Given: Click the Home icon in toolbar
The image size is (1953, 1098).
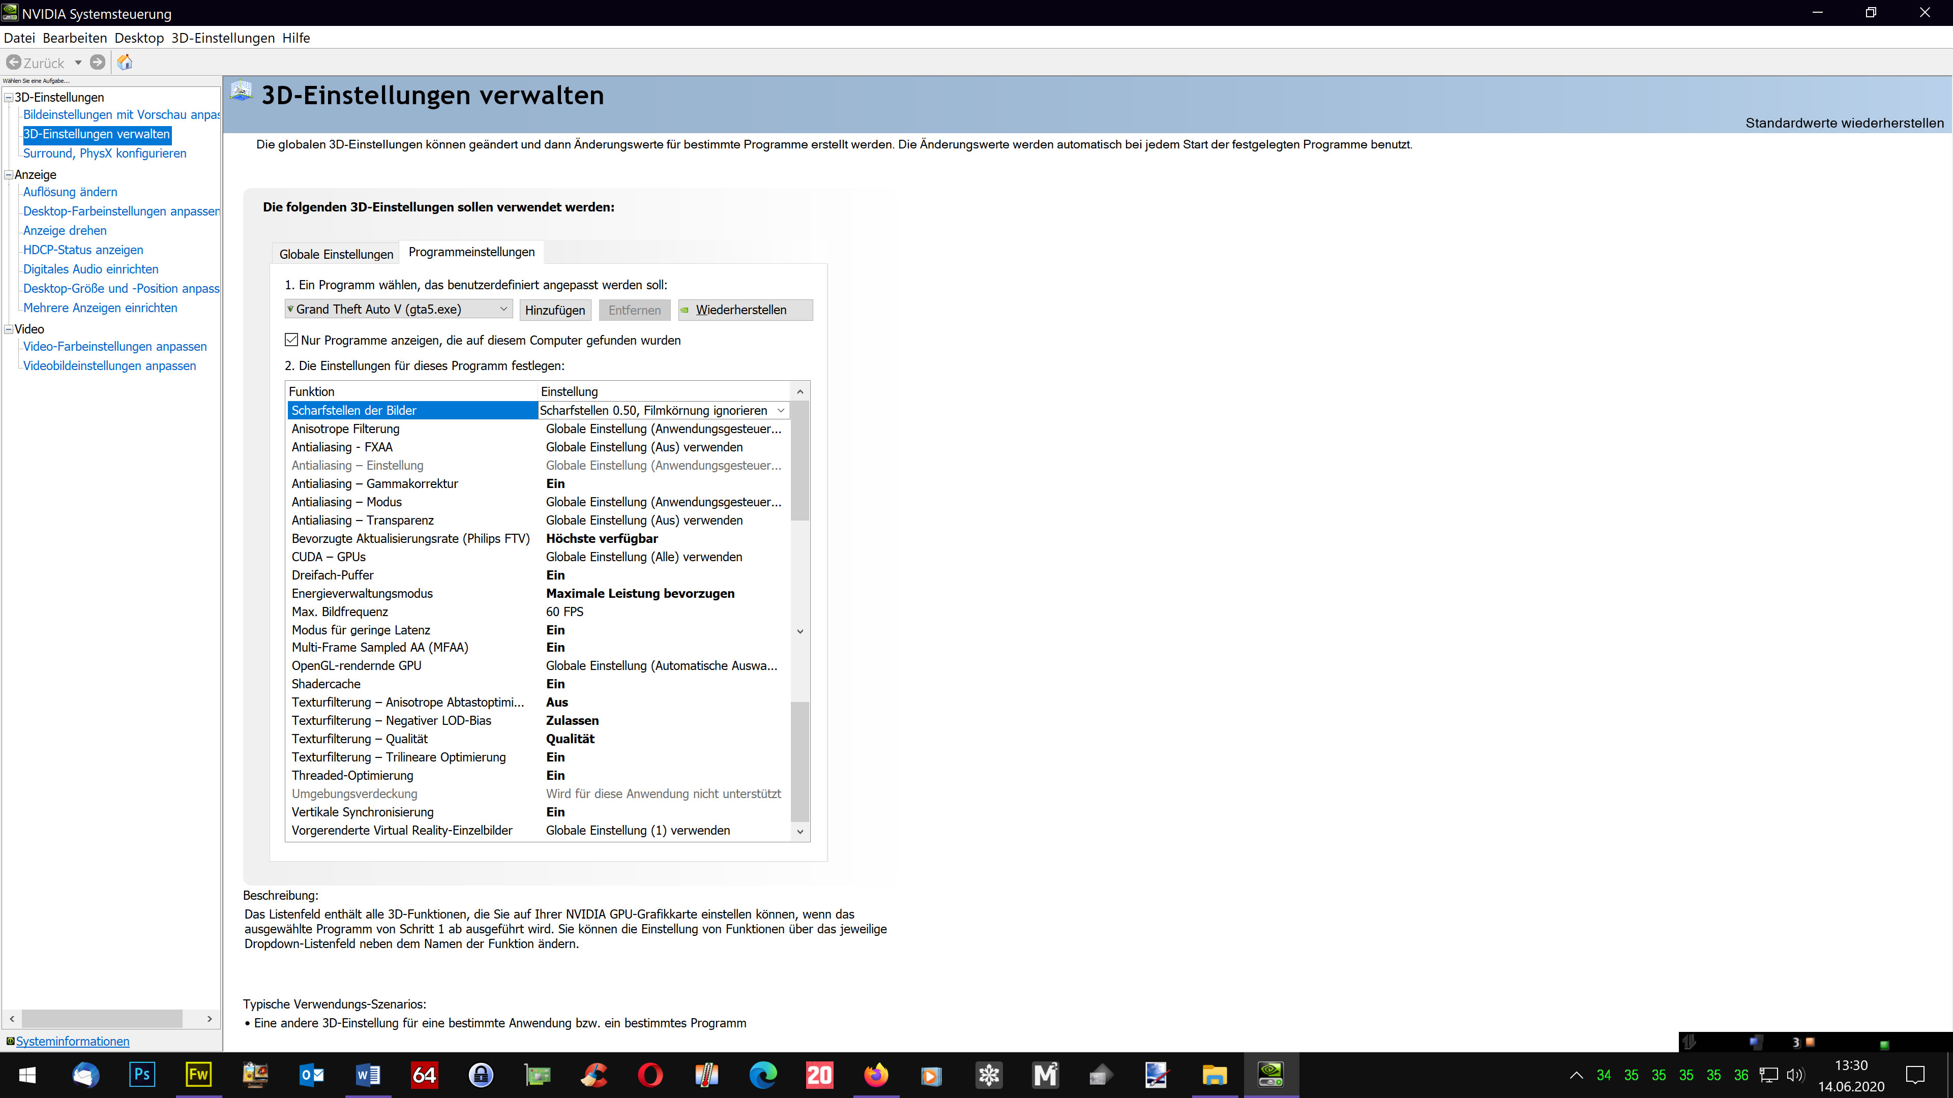Looking at the screenshot, I should pyautogui.click(x=125, y=62).
